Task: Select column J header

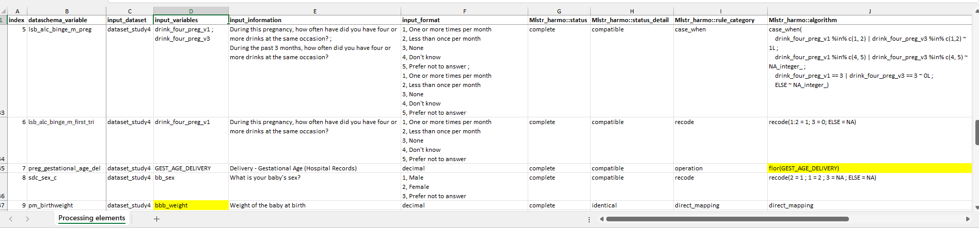Action: (x=870, y=11)
